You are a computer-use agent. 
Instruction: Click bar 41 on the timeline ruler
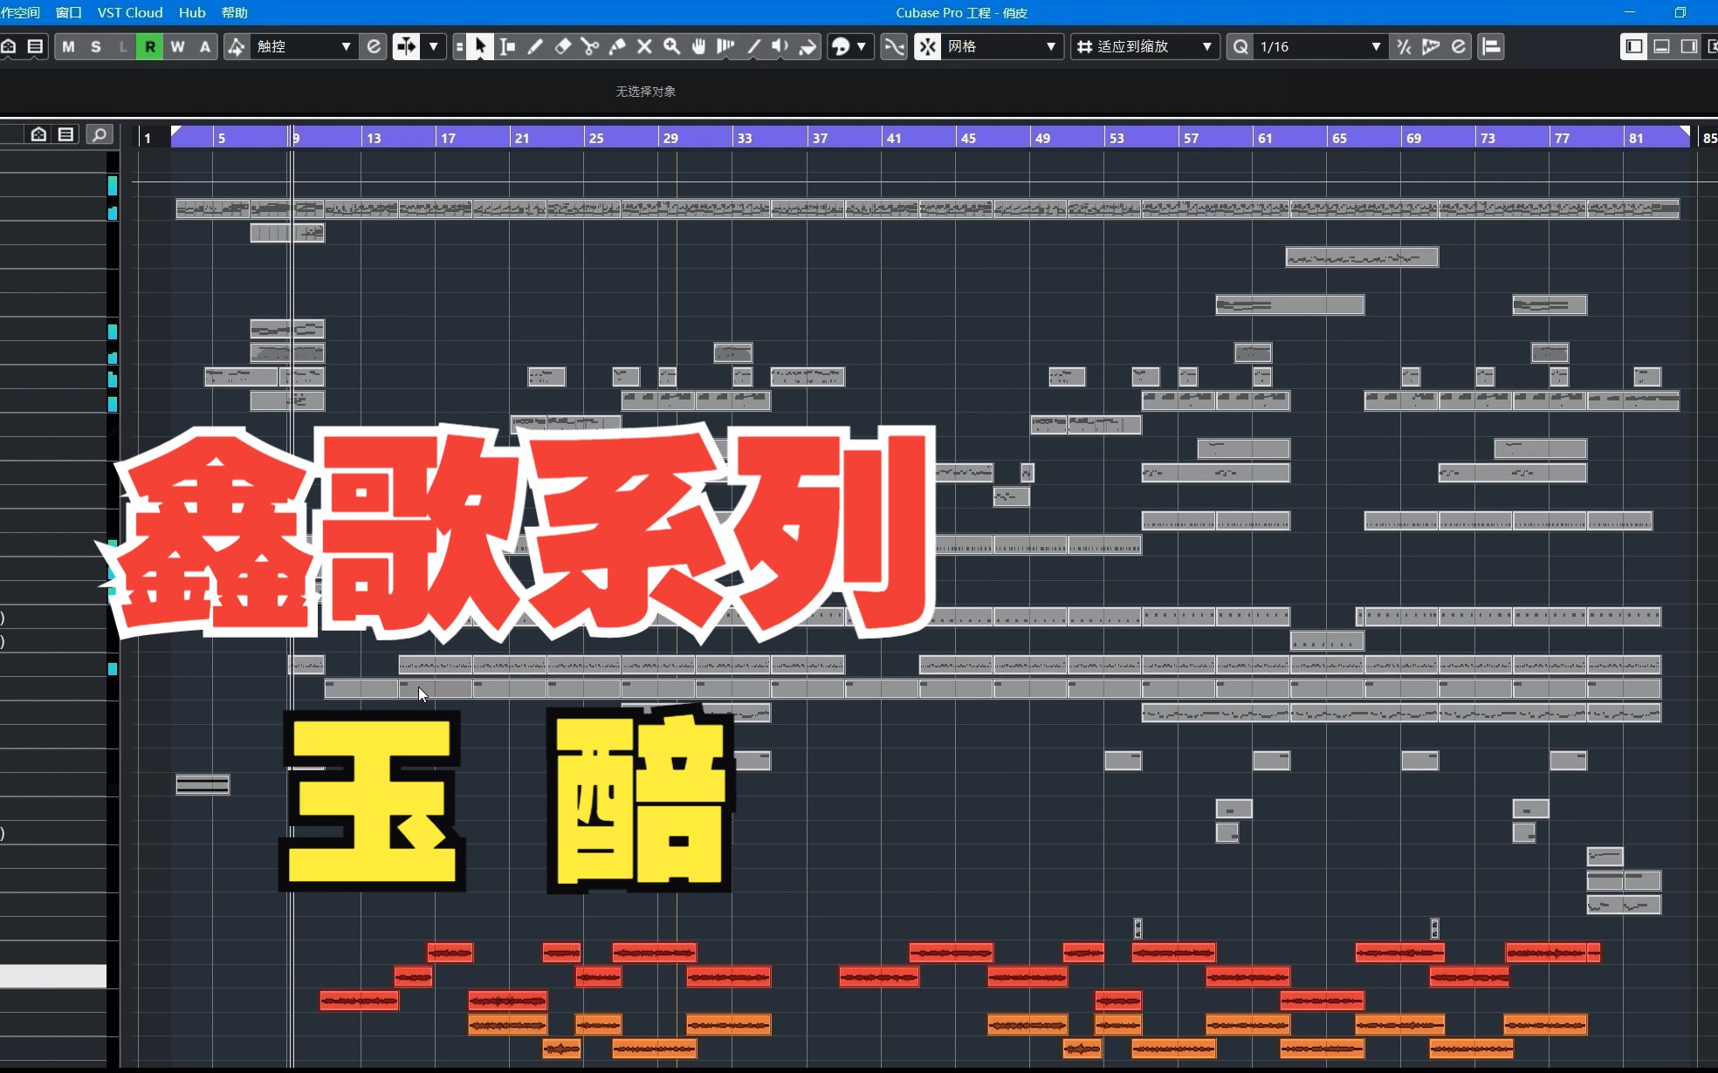click(893, 138)
